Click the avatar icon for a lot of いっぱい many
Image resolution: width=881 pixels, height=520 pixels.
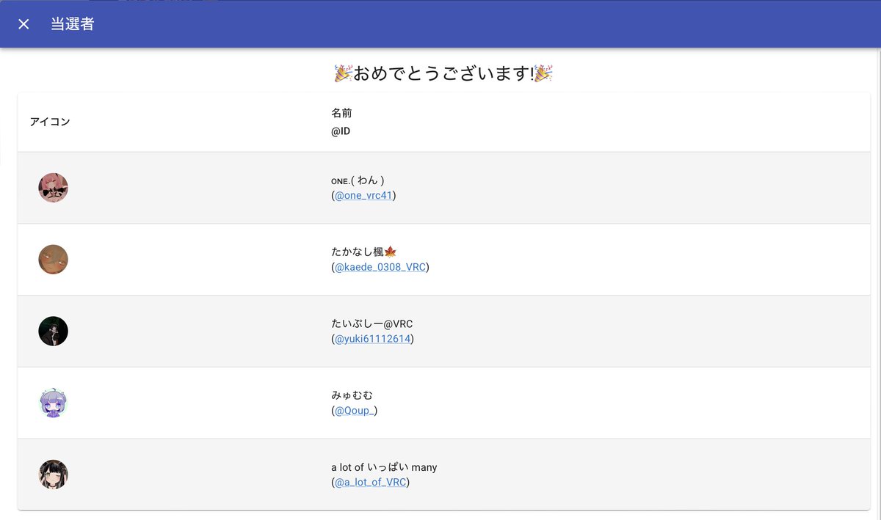click(53, 475)
